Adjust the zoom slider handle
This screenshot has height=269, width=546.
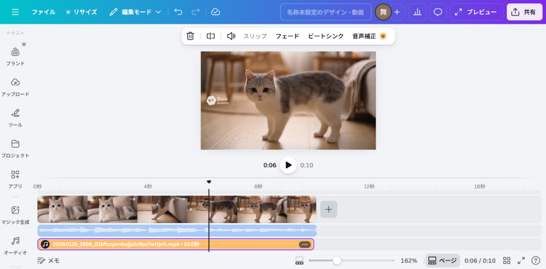[x=337, y=260]
